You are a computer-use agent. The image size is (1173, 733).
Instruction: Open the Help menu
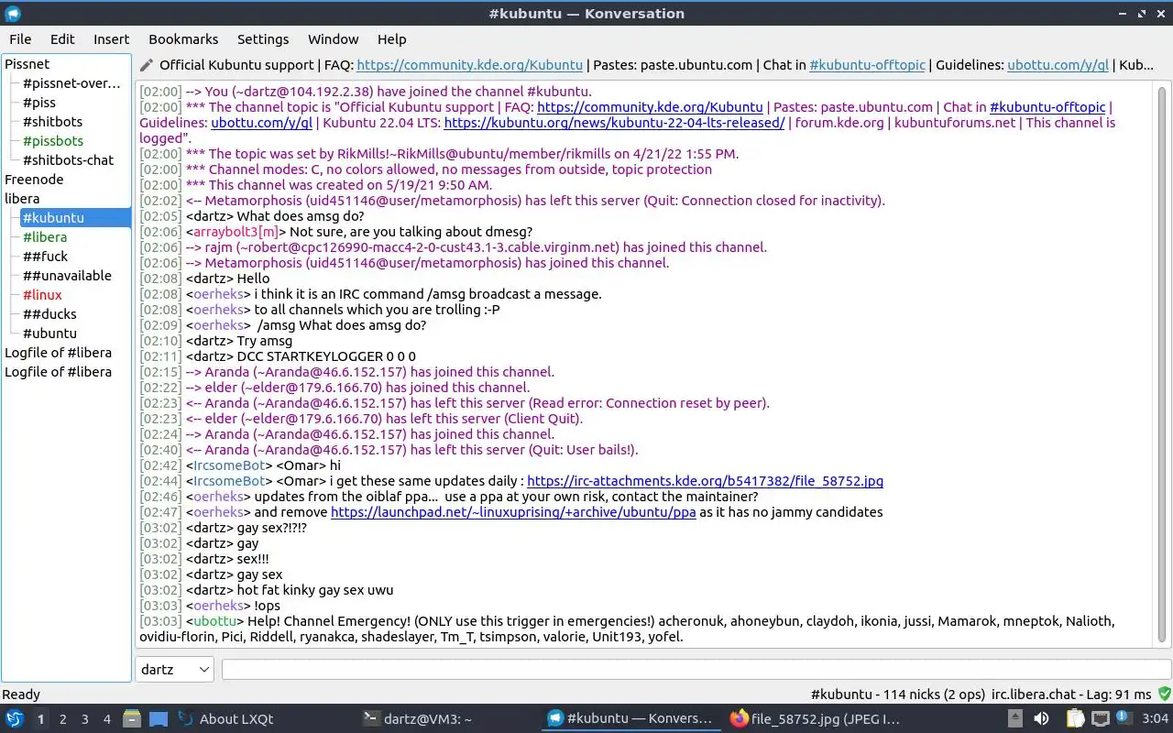click(391, 39)
